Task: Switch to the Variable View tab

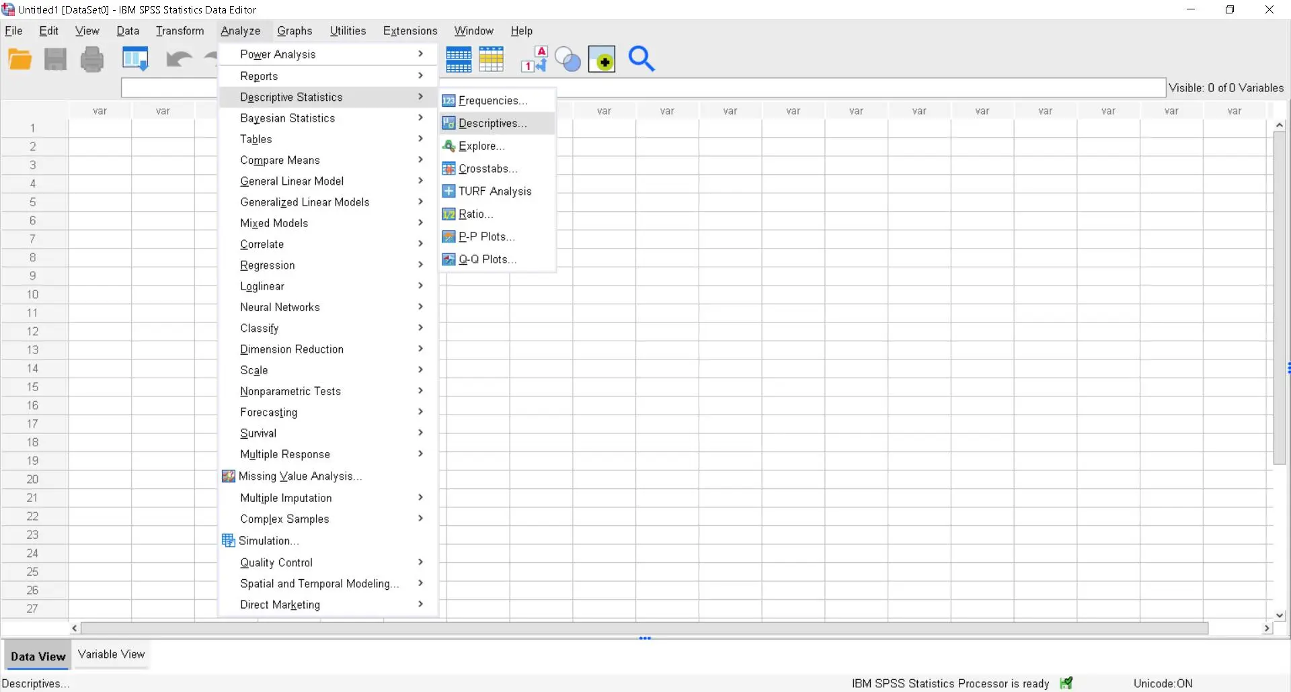Action: [112, 654]
